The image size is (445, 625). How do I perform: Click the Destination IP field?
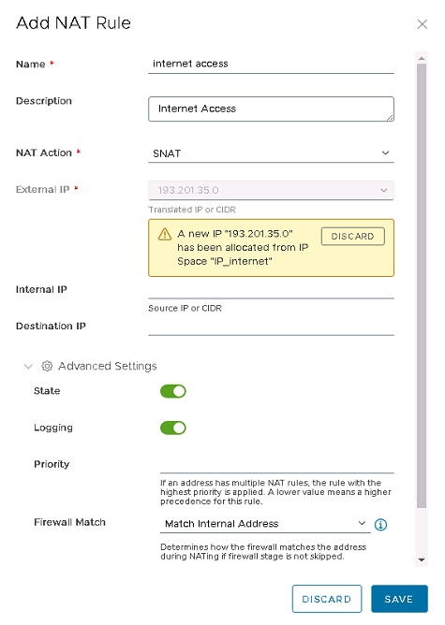pyautogui.click(x=271, y=327)
